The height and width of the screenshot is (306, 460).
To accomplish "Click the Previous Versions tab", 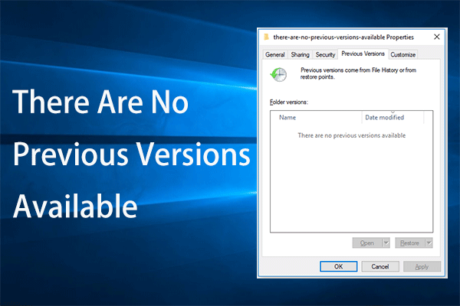I will pos(363,54).
